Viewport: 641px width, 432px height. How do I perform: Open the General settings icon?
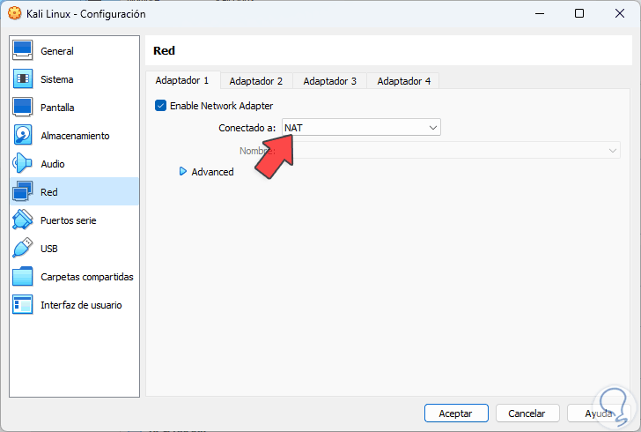coord(23,51)
